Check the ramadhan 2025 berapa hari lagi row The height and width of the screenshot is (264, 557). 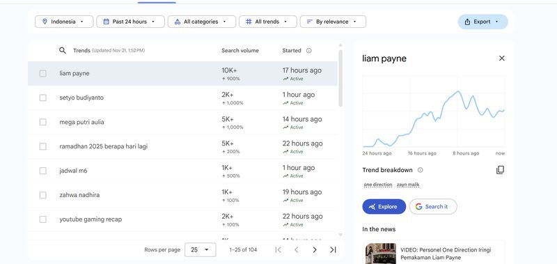tap(42, 146)
